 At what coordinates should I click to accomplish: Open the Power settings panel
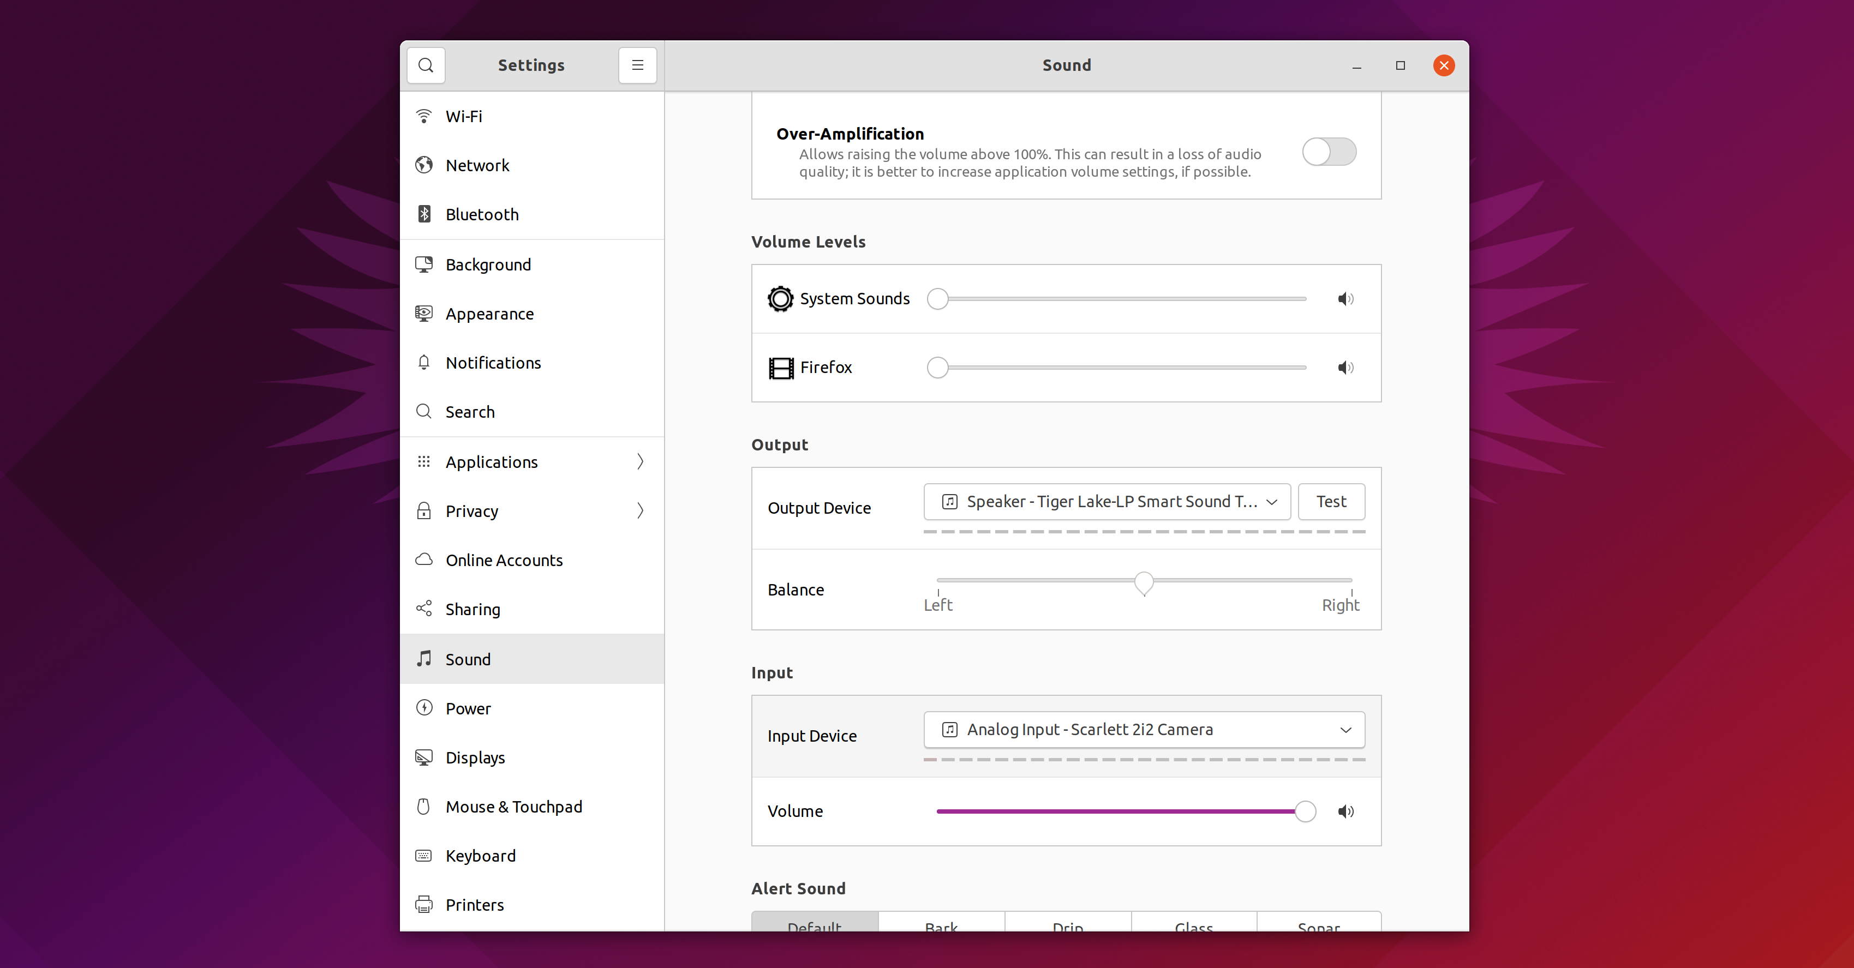(x=468, y=708)
